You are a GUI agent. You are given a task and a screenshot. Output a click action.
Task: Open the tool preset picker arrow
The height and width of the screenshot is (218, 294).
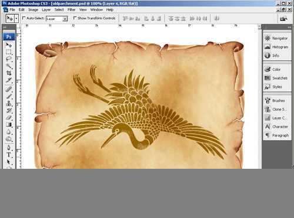pos(16,19)
